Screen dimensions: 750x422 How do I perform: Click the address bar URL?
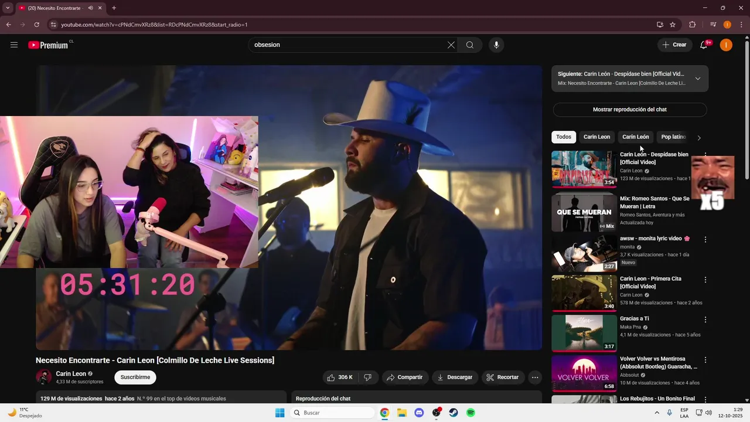pyautogui.click(x=154, y=25)
